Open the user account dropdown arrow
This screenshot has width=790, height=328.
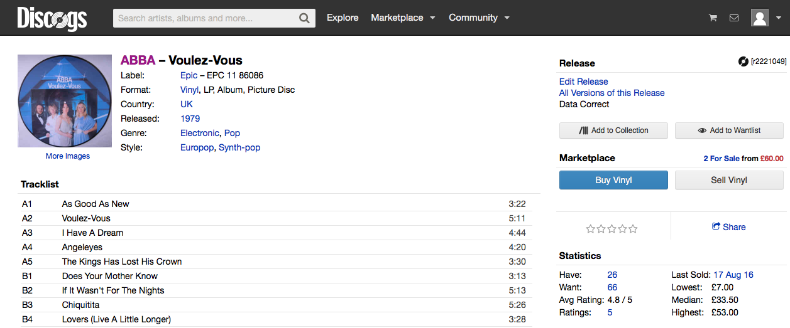pos(779,18)
